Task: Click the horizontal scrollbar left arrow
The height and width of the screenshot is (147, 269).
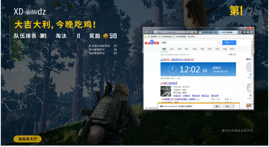Action: [146, 108]
